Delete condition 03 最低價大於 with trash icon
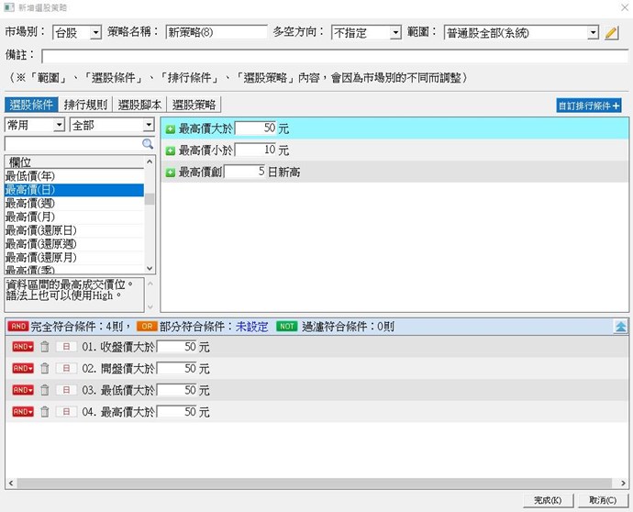 click(44, 390)
